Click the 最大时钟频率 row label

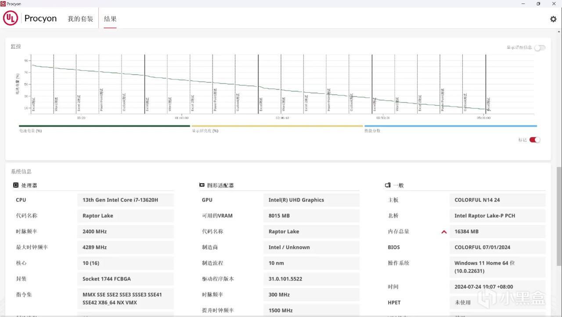[32, 247]
